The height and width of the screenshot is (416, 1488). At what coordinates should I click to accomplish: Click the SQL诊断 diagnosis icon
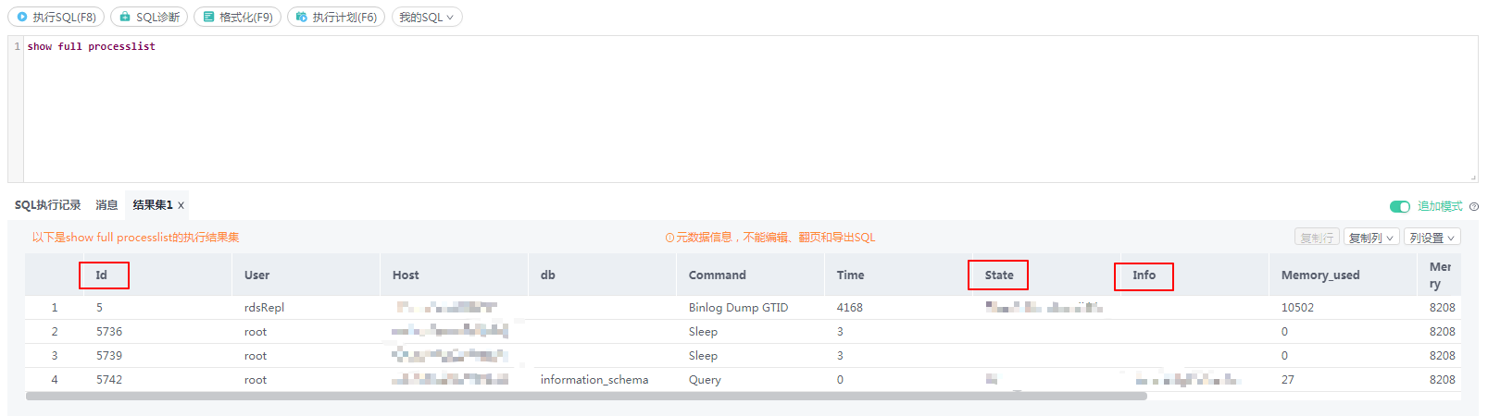(x=126, y=17)
